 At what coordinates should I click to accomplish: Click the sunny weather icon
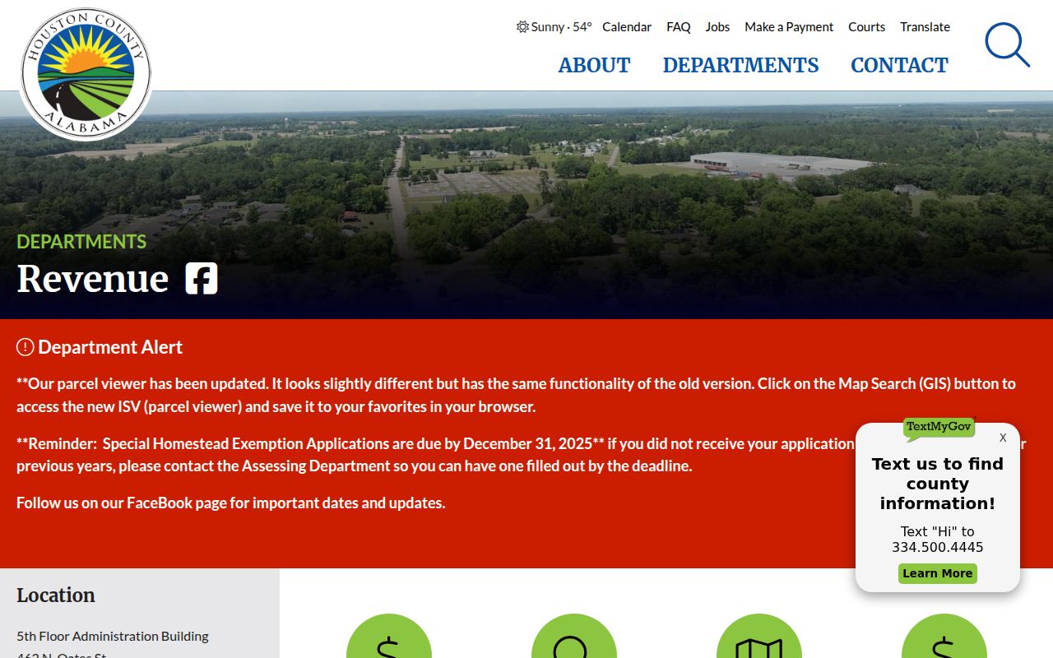tap(522, 27)
